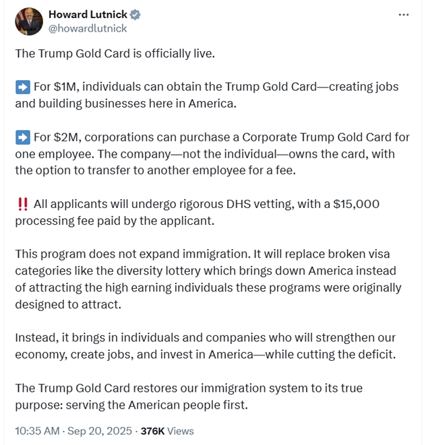Open the @howardlutnick handle link
This screenshot has width=424, height=445.
pos(88,28)
